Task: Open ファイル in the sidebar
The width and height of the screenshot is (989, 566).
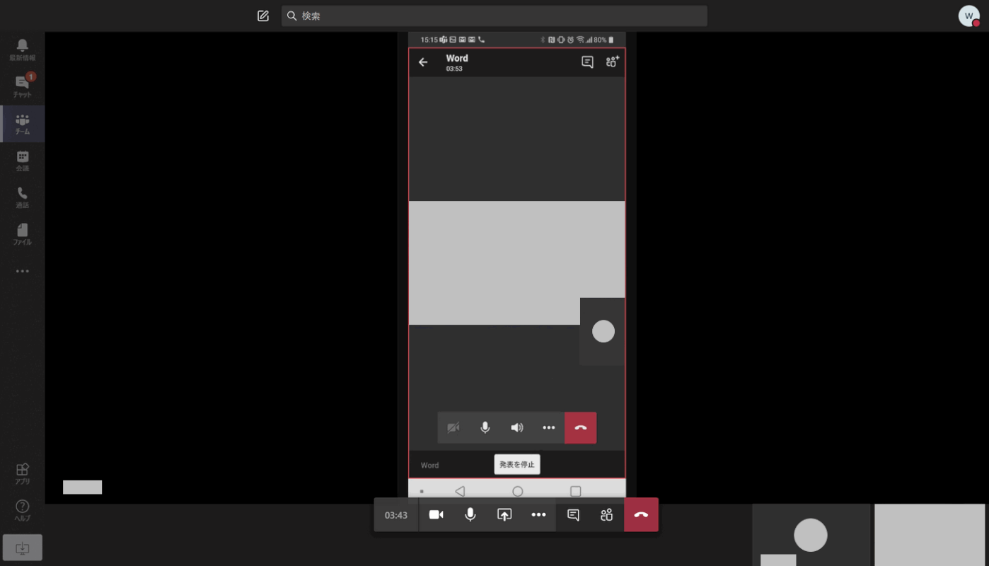Action: coord(22,233)
